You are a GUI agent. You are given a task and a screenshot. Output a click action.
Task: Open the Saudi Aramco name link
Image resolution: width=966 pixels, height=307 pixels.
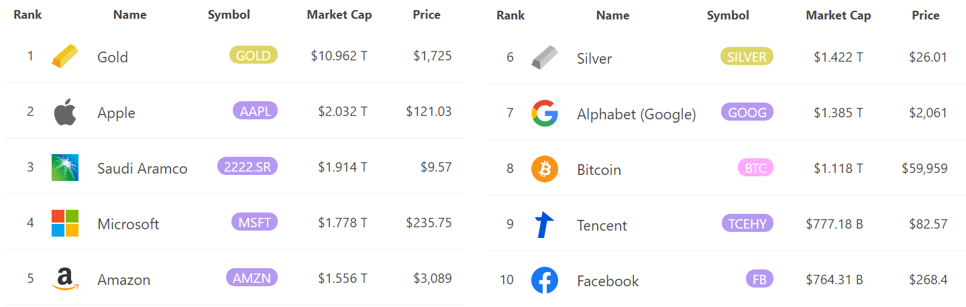tap(142, 168)
